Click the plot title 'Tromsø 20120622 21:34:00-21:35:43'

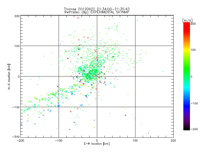point(97,9)
